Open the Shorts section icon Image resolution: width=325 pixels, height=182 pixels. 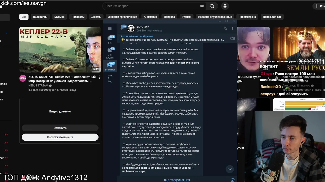tap(23, 178)
